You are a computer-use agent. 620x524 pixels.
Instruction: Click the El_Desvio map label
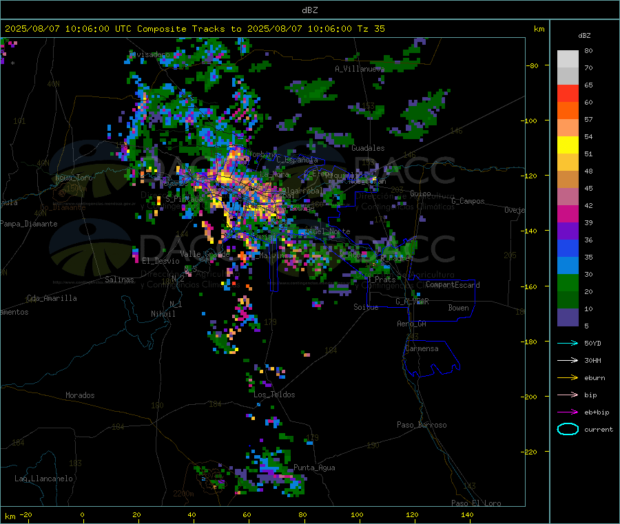[x=161, y=261]
